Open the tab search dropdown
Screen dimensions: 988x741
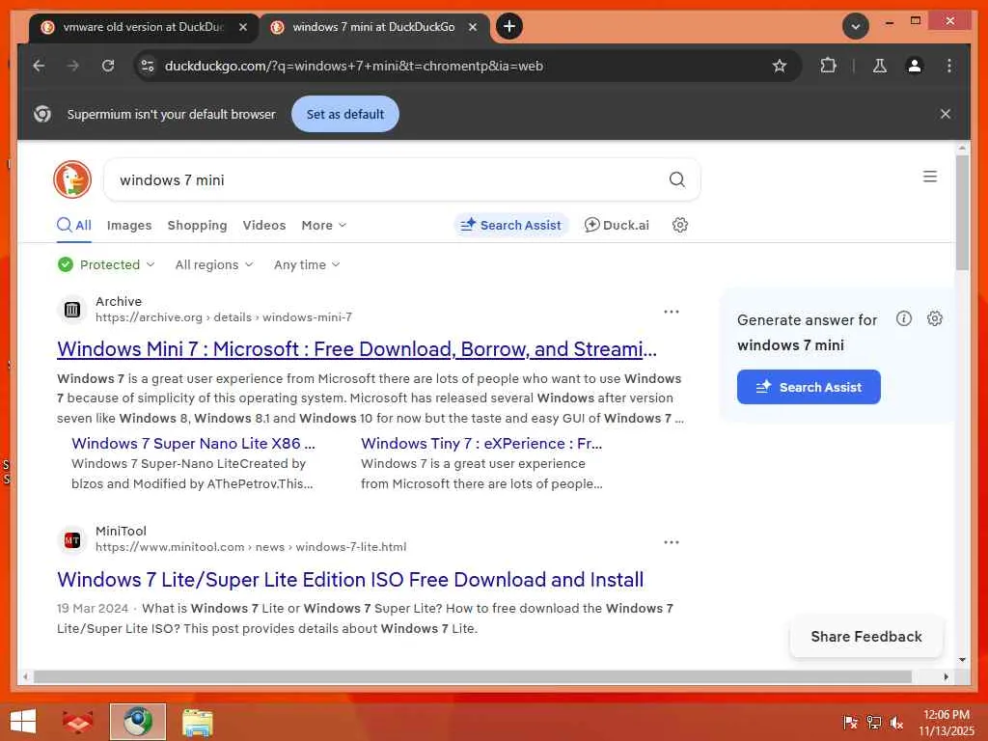click(x=856, y=26)
